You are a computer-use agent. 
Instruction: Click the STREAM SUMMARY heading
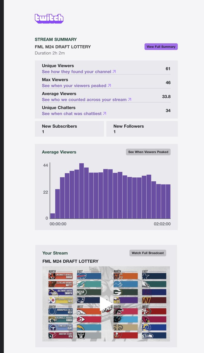(x=56, y=39)
